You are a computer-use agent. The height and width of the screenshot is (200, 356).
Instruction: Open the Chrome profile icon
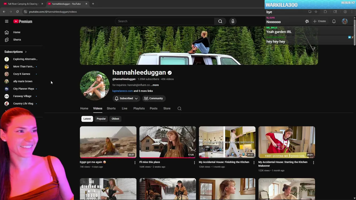[x=345, y=12]
